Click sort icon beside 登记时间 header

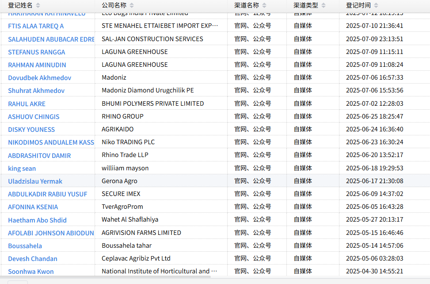coord(376,5)
